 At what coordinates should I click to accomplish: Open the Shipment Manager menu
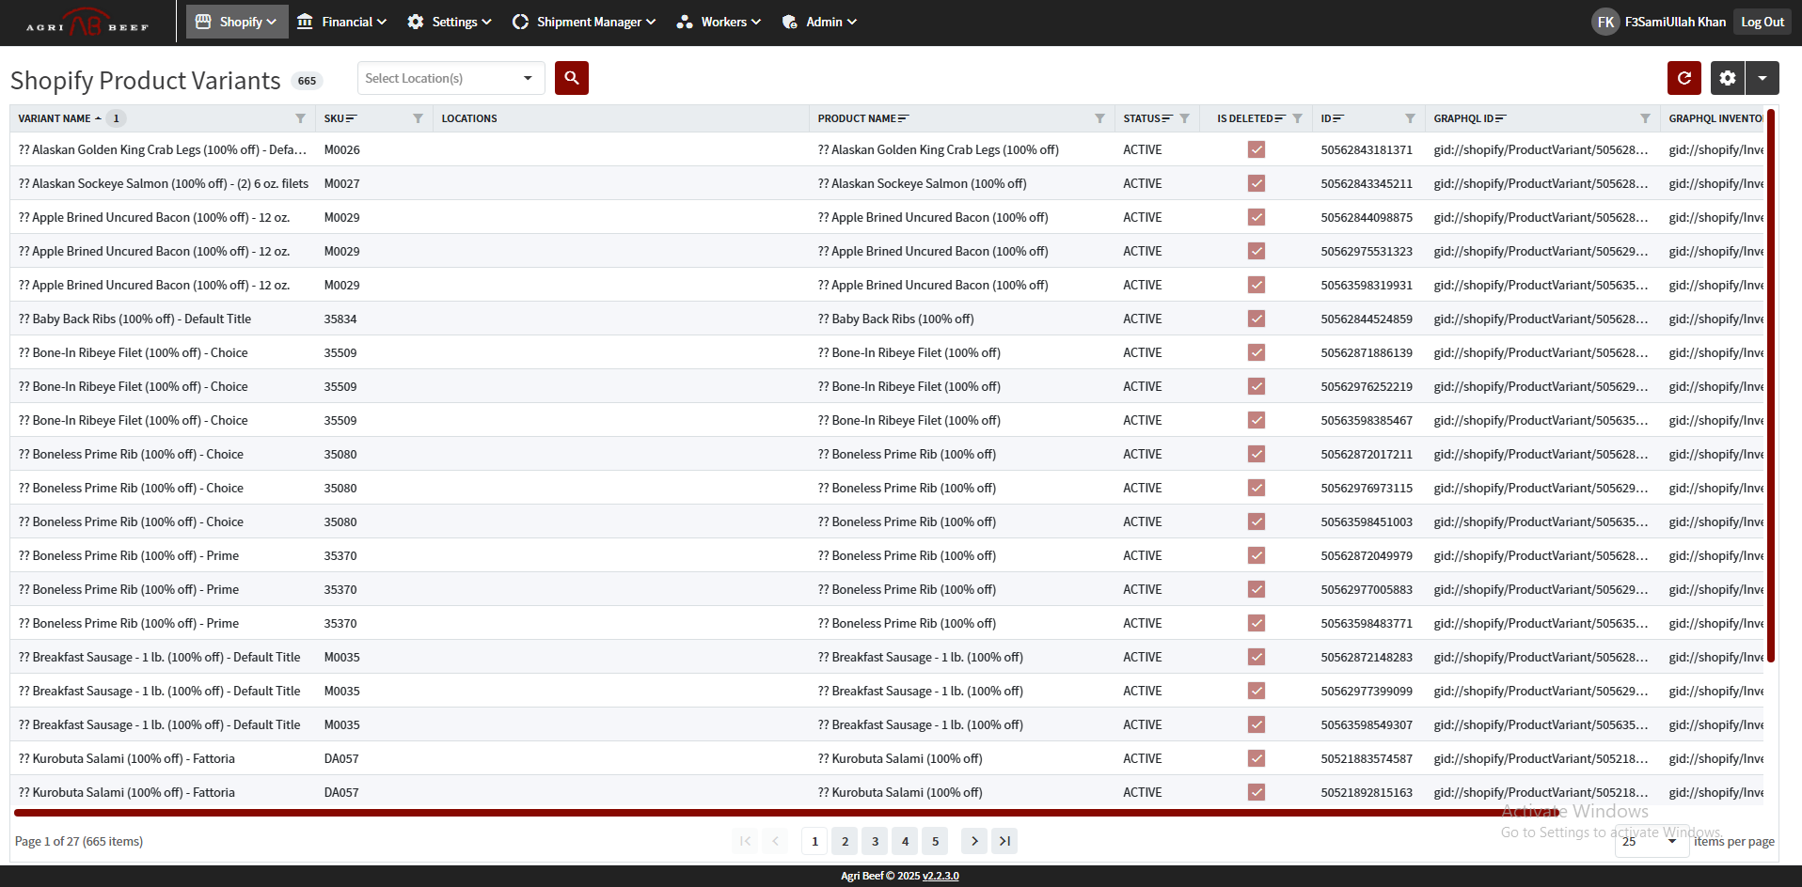point(583,22)
